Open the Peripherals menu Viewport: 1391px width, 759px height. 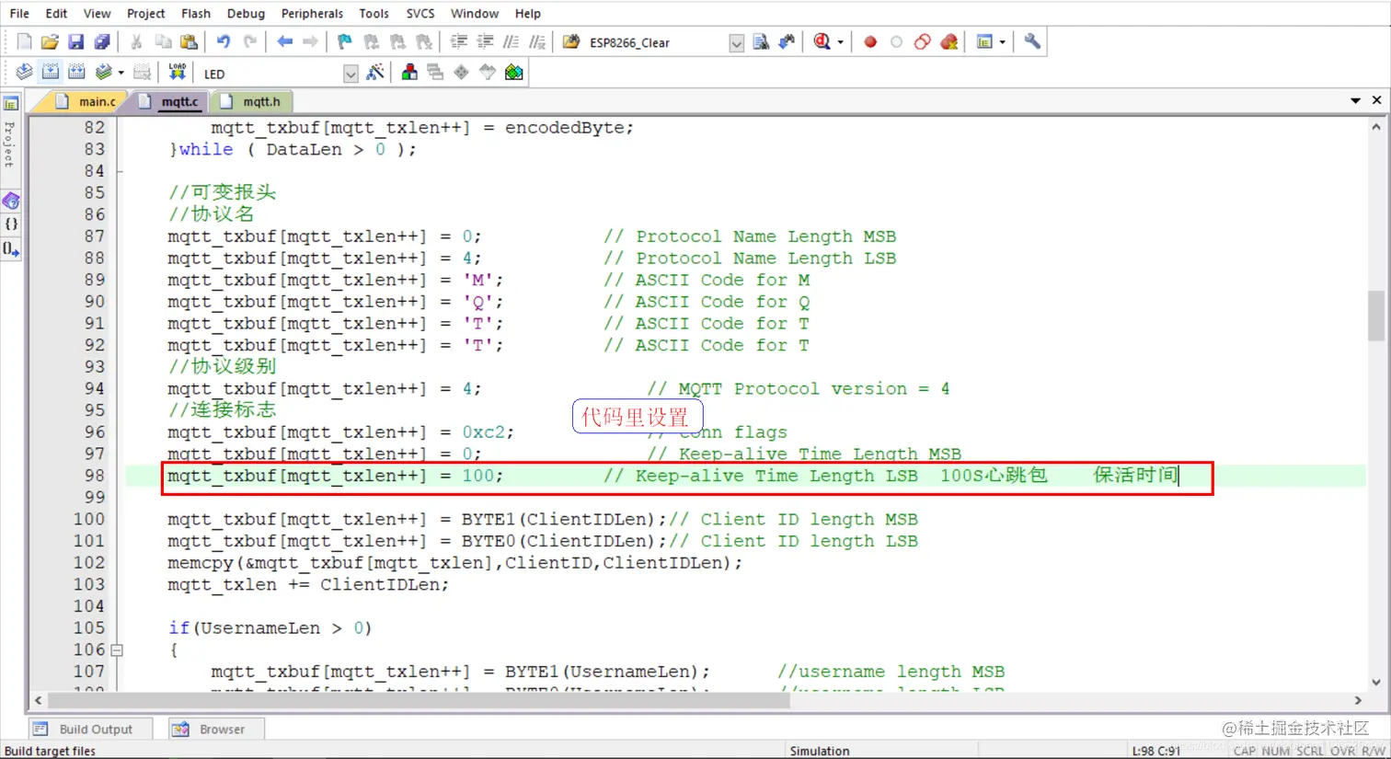[x=312, y=13]
